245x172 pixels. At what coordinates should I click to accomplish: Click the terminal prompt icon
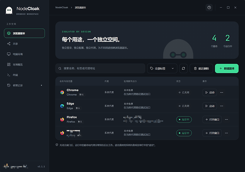[x=9, y=75]
